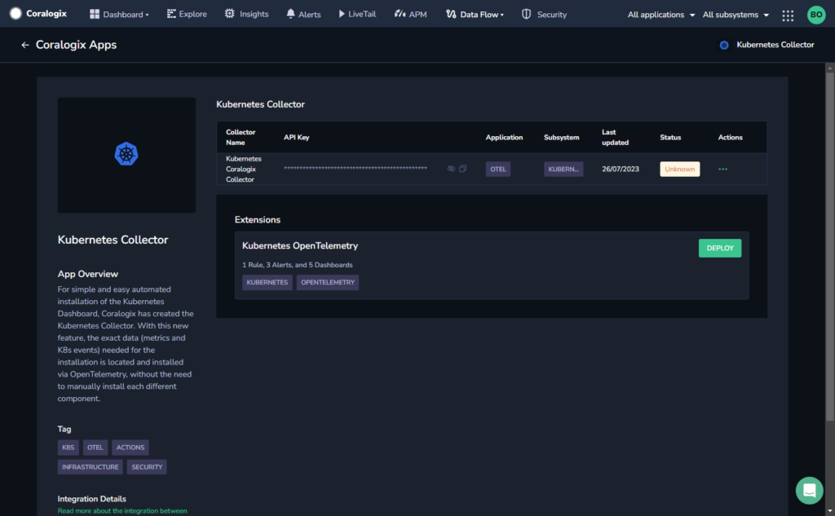This screenshot has height=516, width=835.
Task: Deploy the Kubernetes OpenTelemetry extension
Action: [x=720, y=248]
